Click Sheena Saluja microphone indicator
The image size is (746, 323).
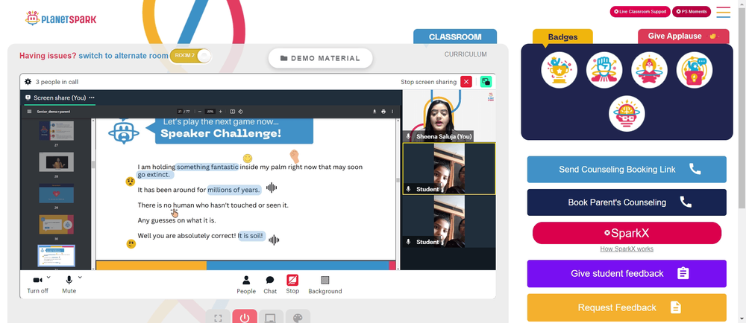(x=408, y=137)
